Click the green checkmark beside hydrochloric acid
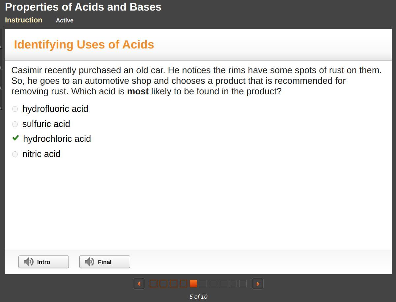The height and width of the screenshot is (302, 396). pos(15,138)
